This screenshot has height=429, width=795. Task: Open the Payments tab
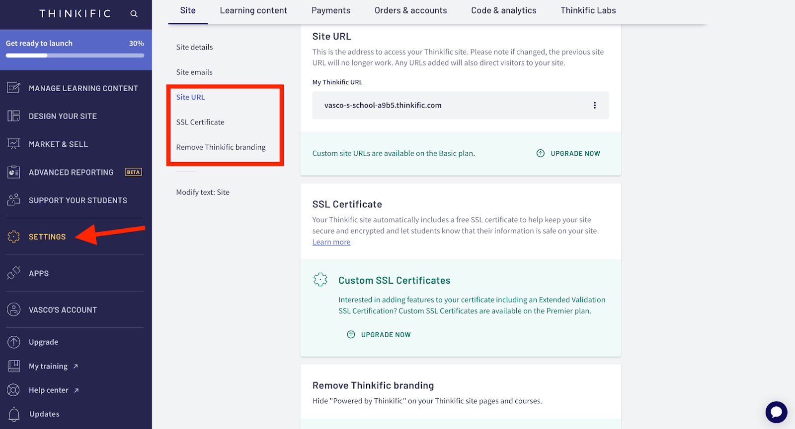pyautogui.click(x=331, y=10)
